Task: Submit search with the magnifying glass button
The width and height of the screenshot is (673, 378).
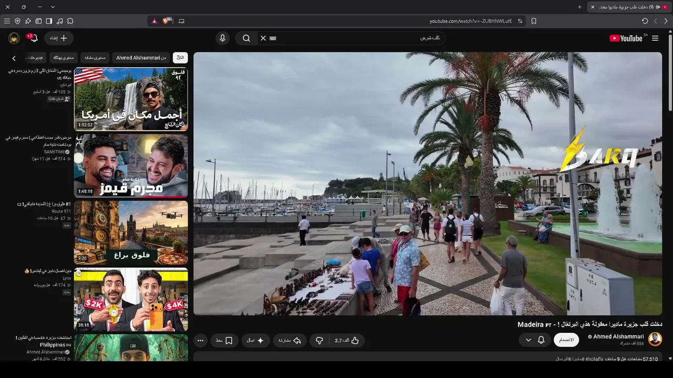Action: click(x=246, y=38)
